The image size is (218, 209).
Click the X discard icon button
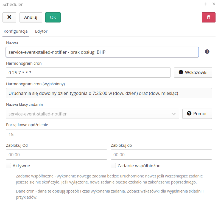click(9, 17)
